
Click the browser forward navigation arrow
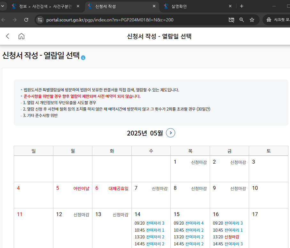15,19
